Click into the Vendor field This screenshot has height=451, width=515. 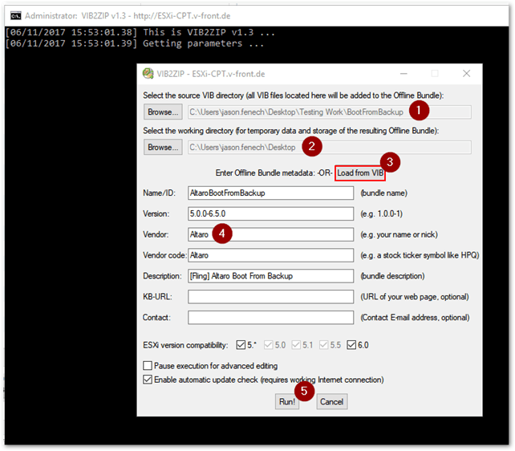tap(270, 234)
